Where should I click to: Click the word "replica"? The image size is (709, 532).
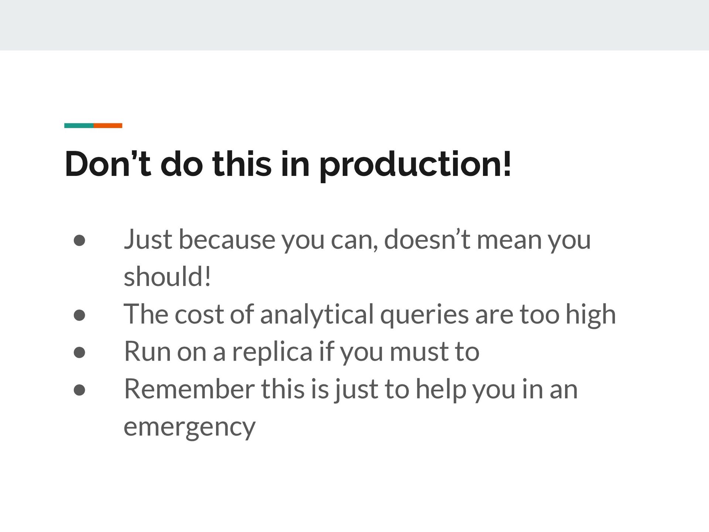pyautogui.click(x=272, y=353)
